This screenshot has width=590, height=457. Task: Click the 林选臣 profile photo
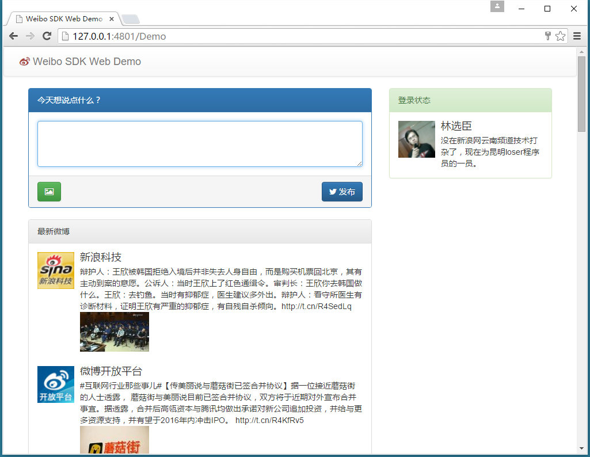[417, 139]
